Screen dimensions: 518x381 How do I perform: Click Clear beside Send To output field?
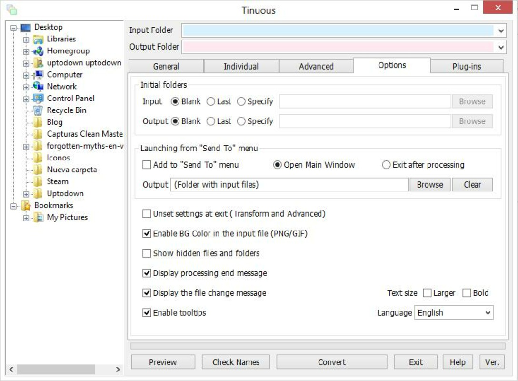472,184
